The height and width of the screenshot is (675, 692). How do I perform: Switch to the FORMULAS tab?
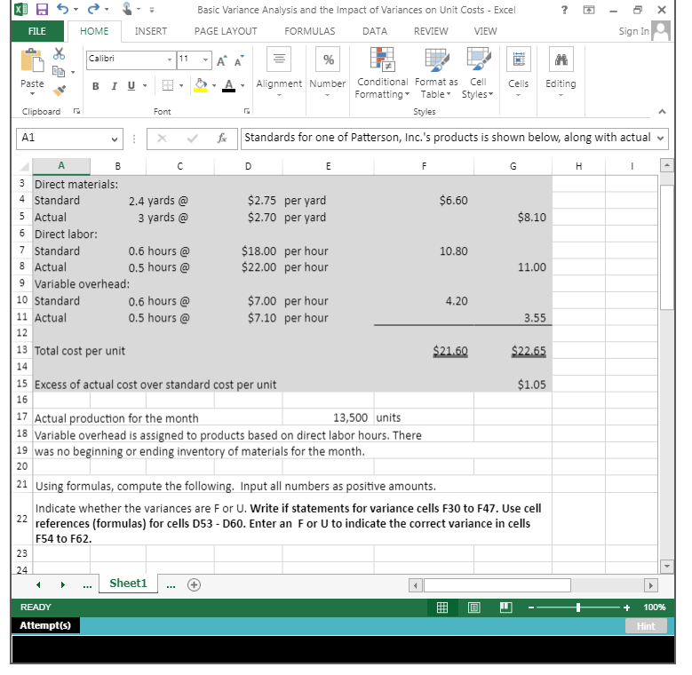tap(310, 31)
